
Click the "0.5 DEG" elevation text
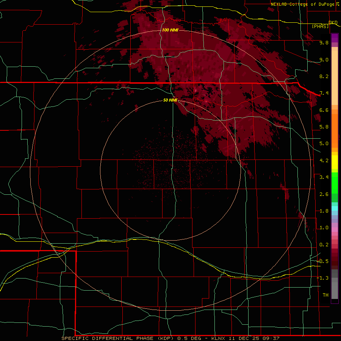click(x=190, y=338)
